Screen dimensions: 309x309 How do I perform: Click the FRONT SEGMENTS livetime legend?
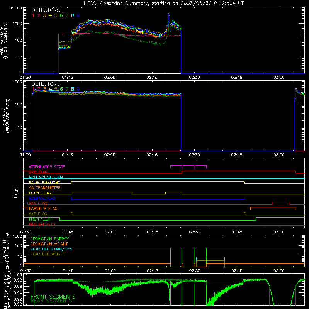click(x=53, y=297)
